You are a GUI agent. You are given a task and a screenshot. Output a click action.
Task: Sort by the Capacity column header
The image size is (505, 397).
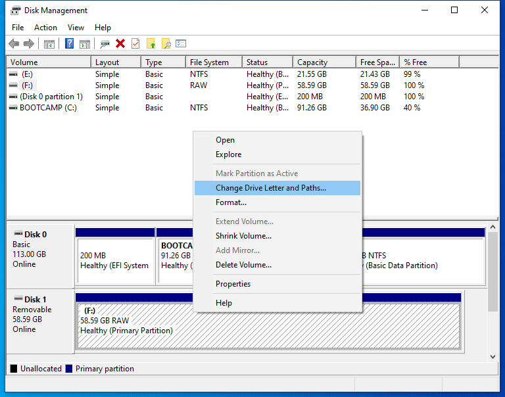click(325, 62)
